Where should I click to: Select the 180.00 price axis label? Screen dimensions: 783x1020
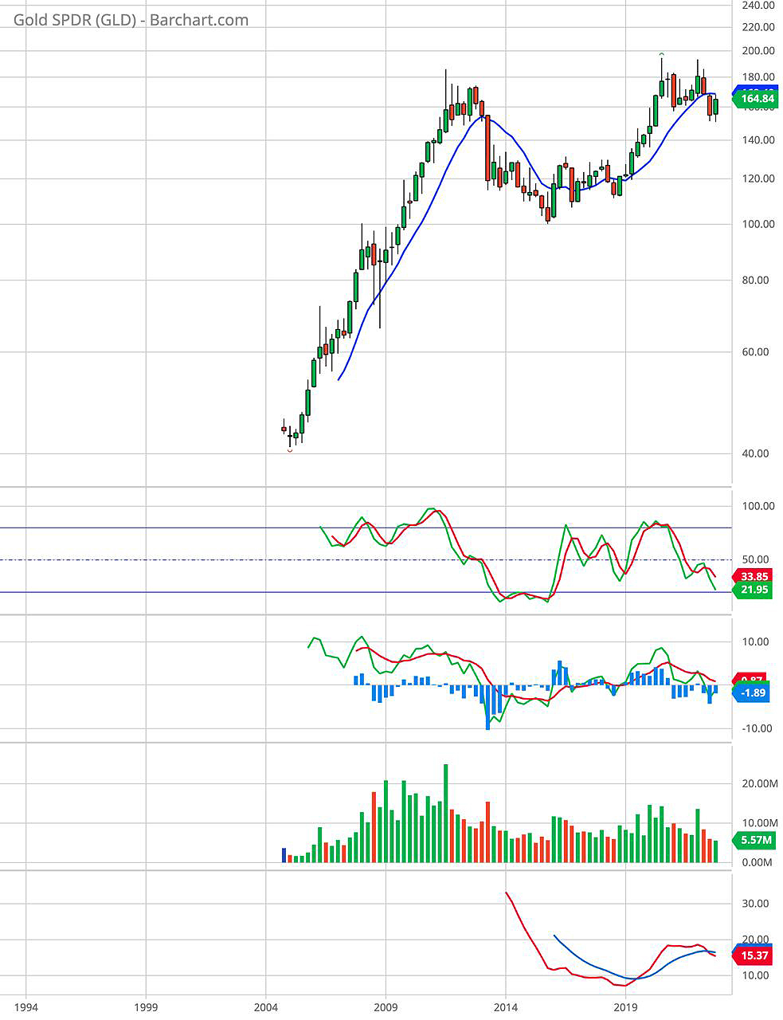pos(758,78)
